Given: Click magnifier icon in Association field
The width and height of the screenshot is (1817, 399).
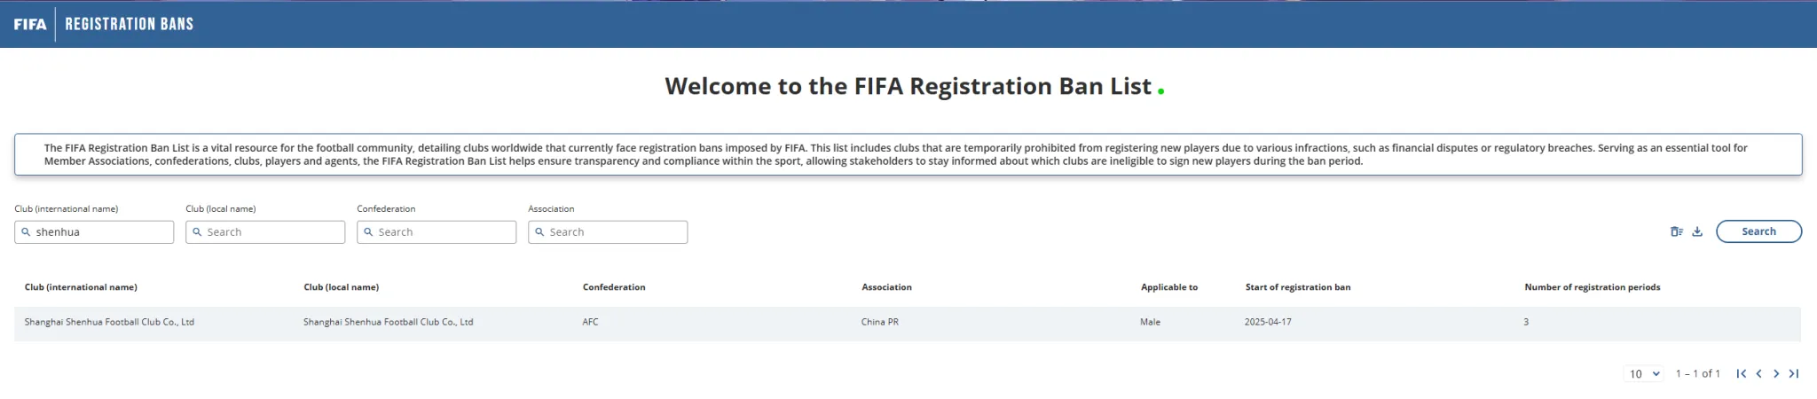Looking at the screenshot, I should 539,231.
